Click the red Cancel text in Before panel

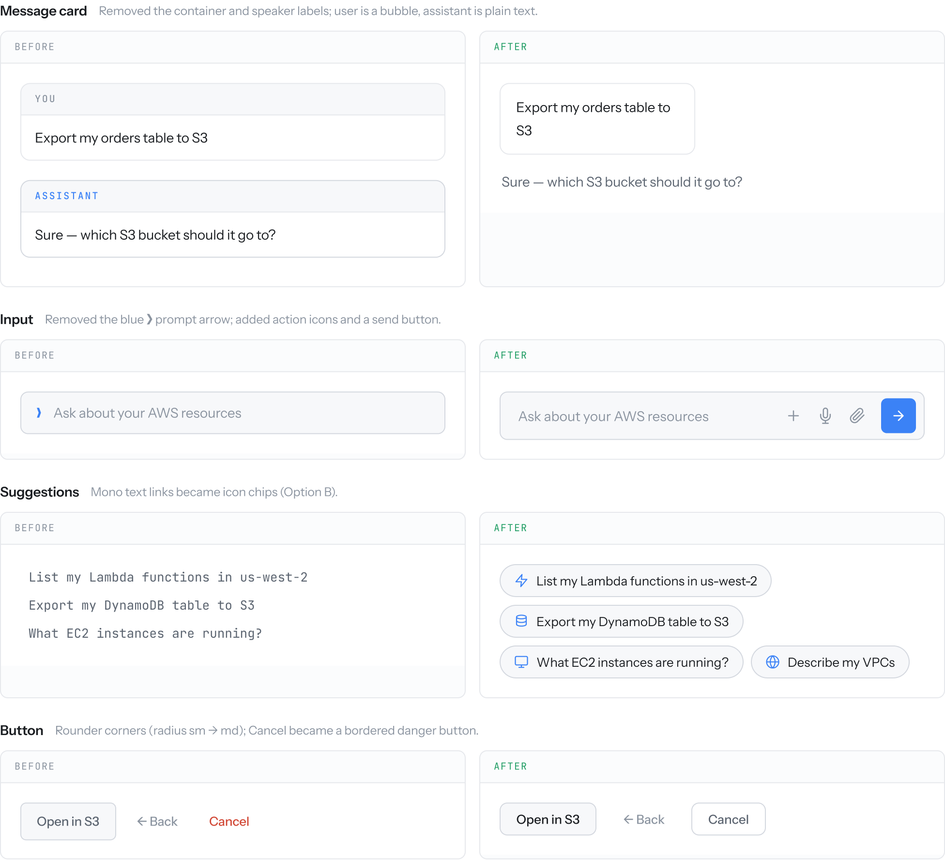click(x=229, y=821)
